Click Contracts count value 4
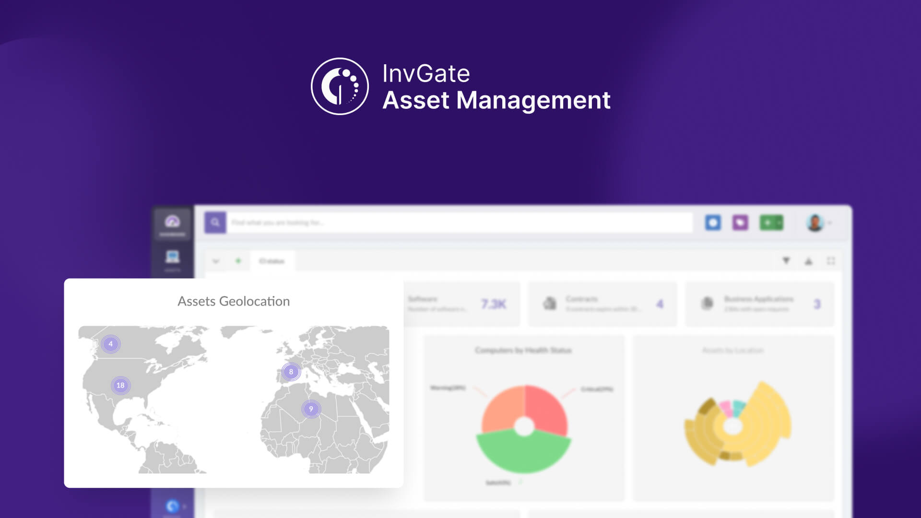The width and height of the screenshot is (921, 518). click(660, 304)
